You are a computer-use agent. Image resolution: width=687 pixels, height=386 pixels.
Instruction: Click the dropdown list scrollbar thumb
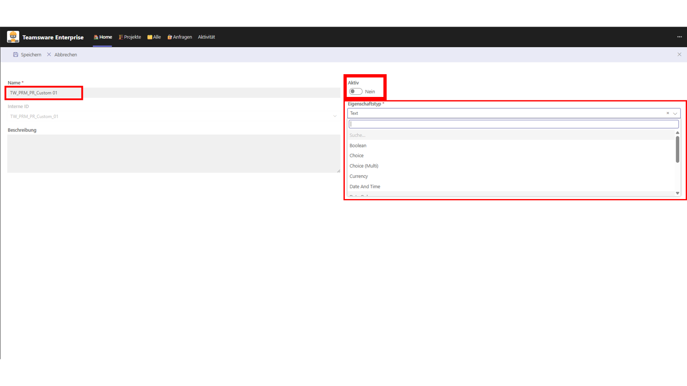tap(678, 149)
